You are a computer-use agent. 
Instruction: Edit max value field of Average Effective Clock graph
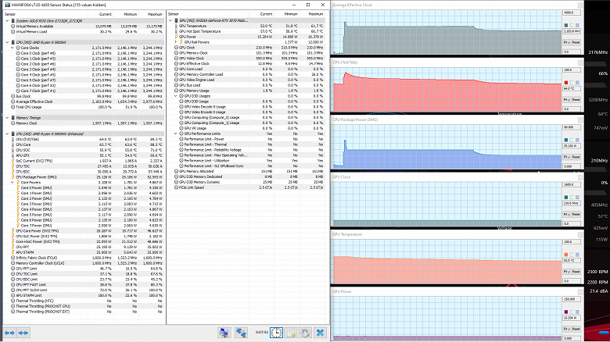tap(570, 12)
